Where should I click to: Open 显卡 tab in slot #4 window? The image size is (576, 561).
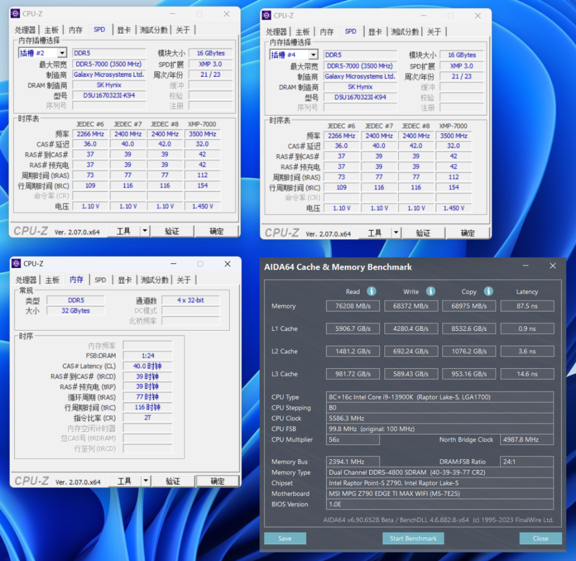[375, 32]
